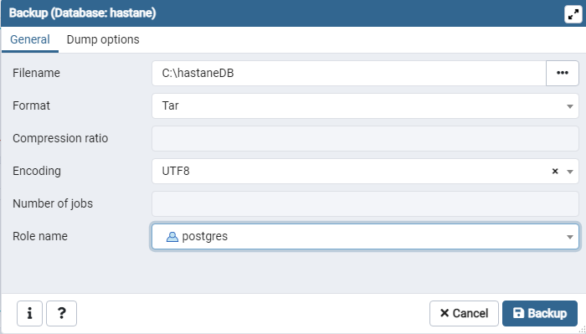Click the Backup dialog title bar
This screenshot has height=334, width=586.
click(282, 13)
